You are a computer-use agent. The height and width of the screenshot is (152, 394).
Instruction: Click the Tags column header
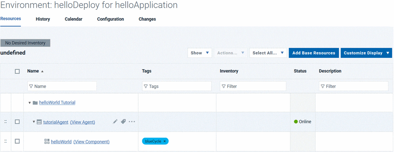tap(147, 71)
